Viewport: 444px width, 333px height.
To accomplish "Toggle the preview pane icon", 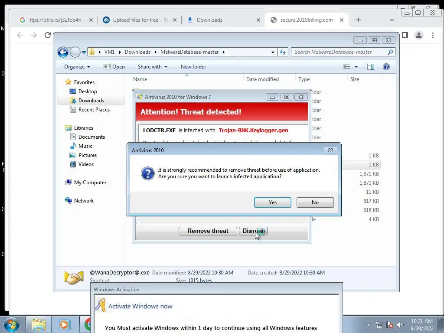I will 371,67.
